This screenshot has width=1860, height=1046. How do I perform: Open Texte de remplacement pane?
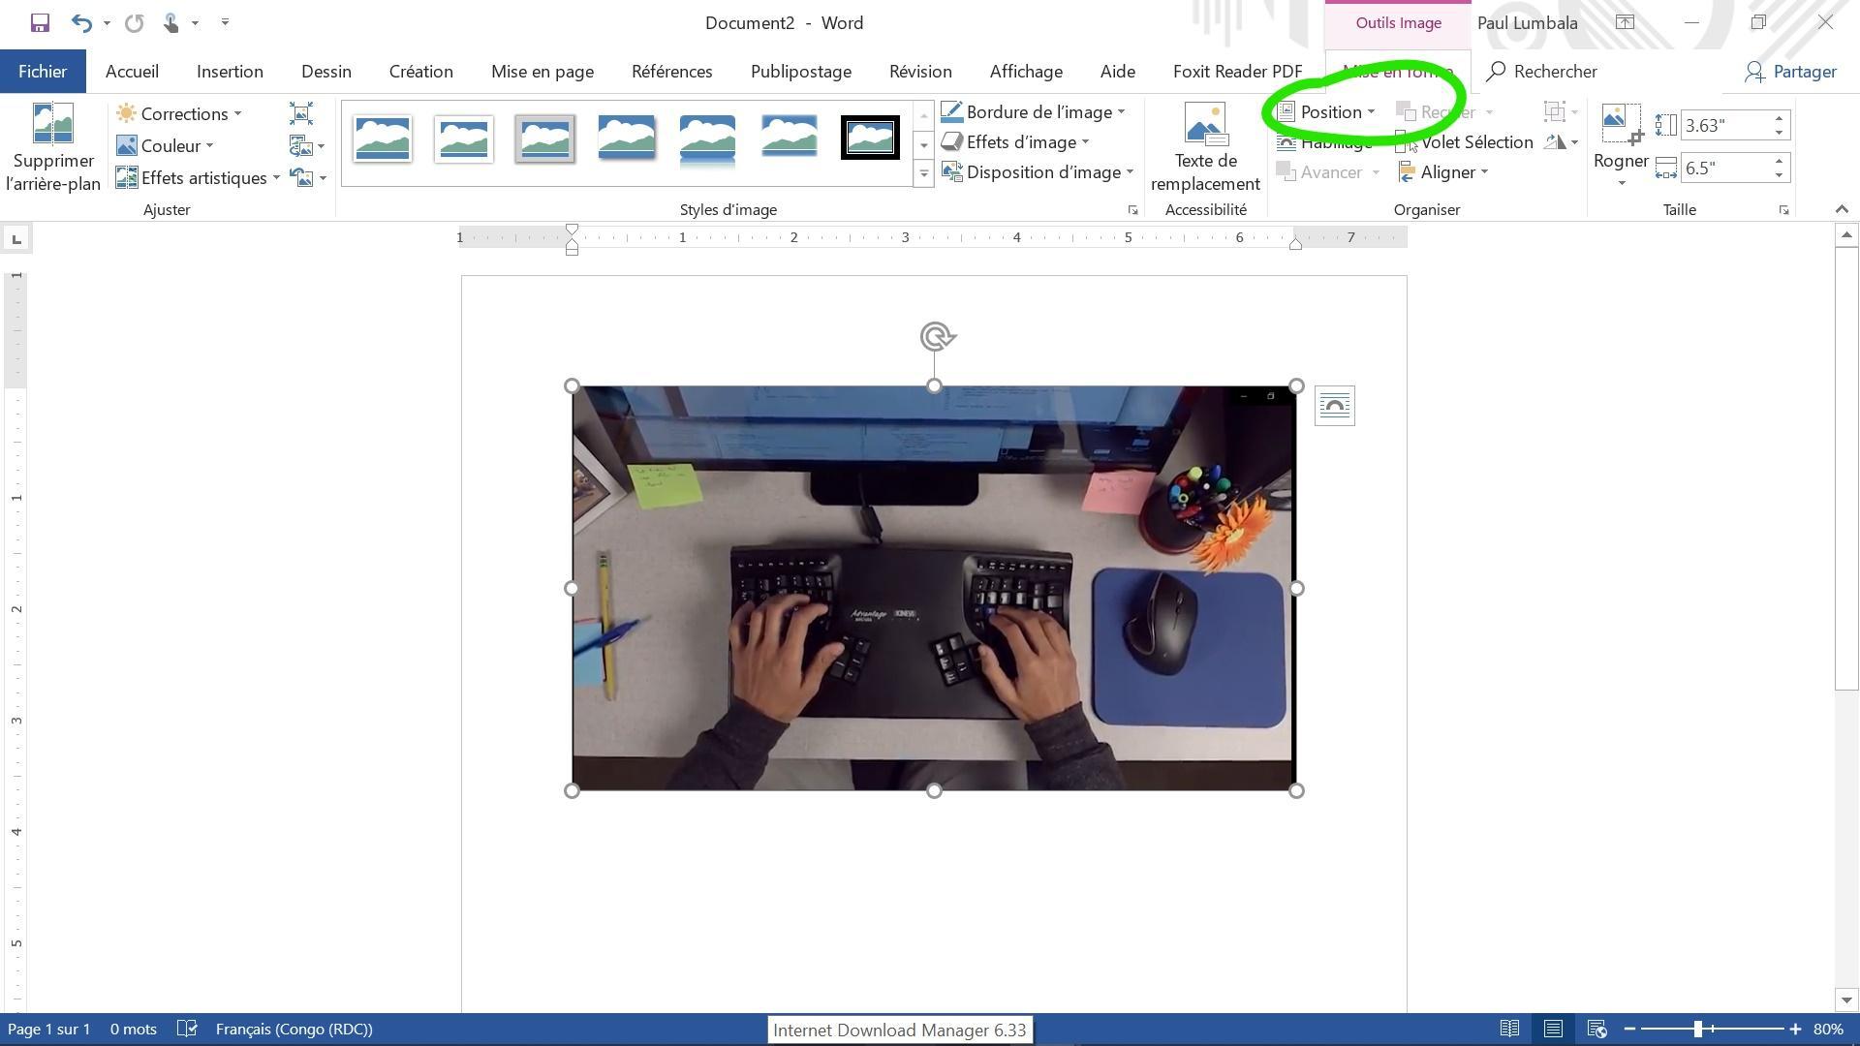(x=1205, y=147)
